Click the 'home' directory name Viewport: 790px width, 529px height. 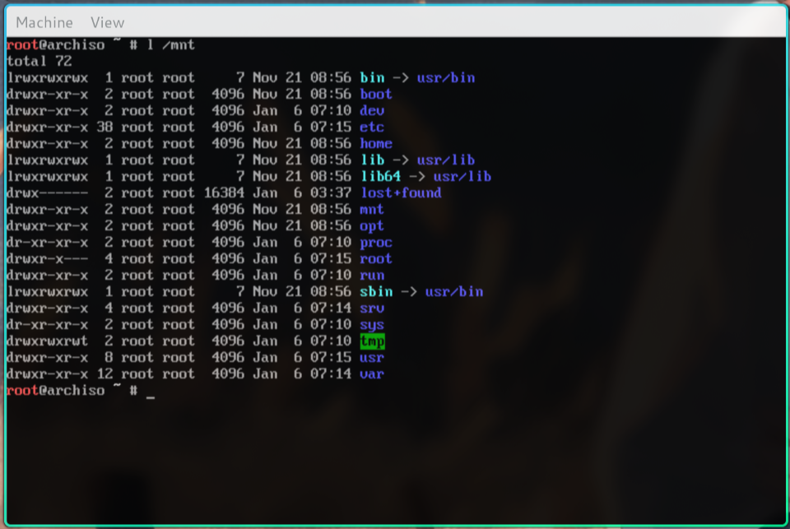[x=376, y=143]
